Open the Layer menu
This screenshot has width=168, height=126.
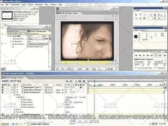[24, 5]
